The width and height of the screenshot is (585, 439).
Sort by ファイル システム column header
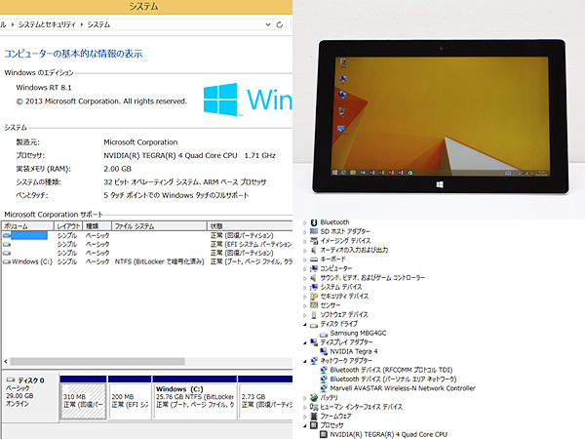(x=159, y=226)
